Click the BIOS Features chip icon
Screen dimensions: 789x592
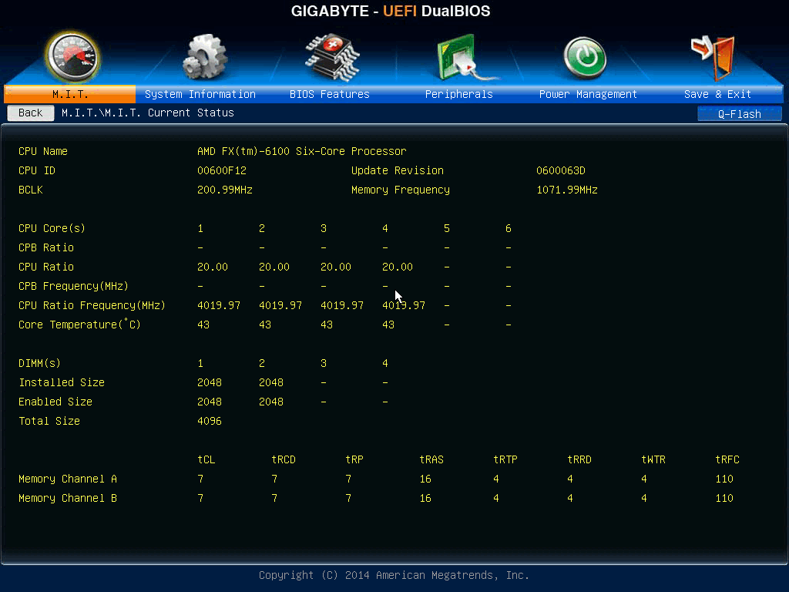pyautogui.click(x=331, y=57)
